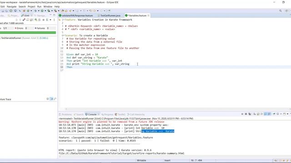Viewport: 291px width, 163px height.
Task: Click JUnit Stop Test Run icon
Action: (44, 20)
